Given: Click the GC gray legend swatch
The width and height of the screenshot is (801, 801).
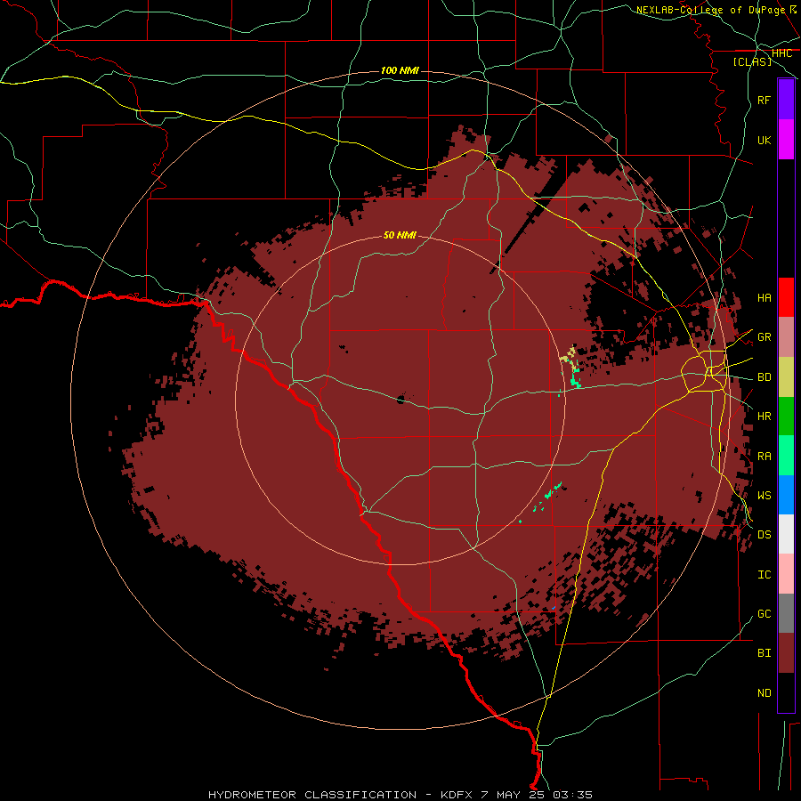Looking at the screenshot, I should pyautogui.click(x=786, y=613).
